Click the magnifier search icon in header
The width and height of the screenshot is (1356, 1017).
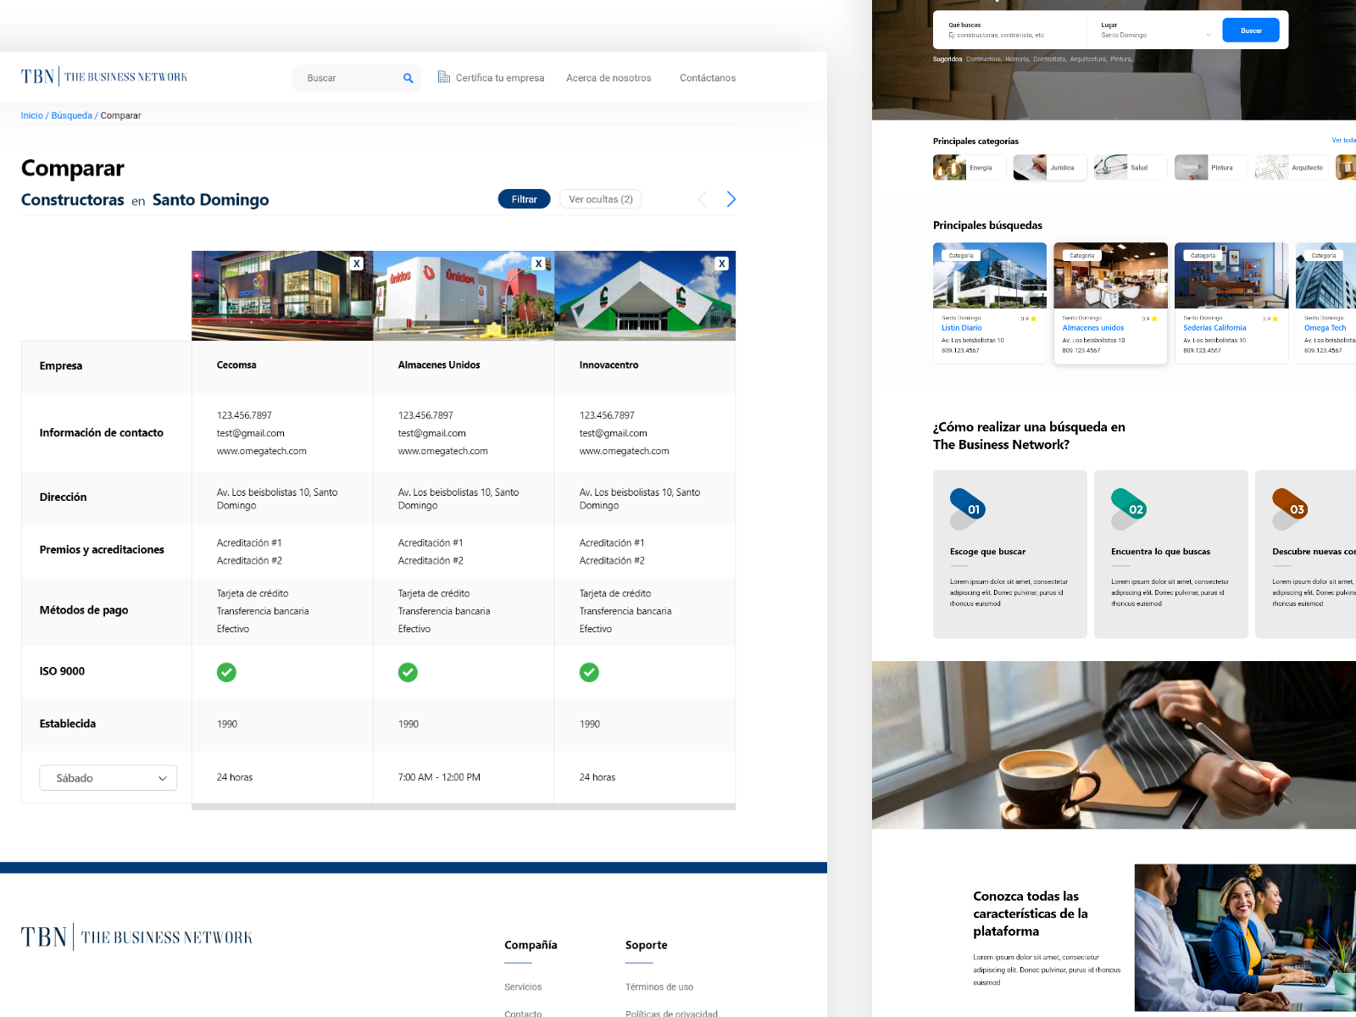(x=408, y=78)
